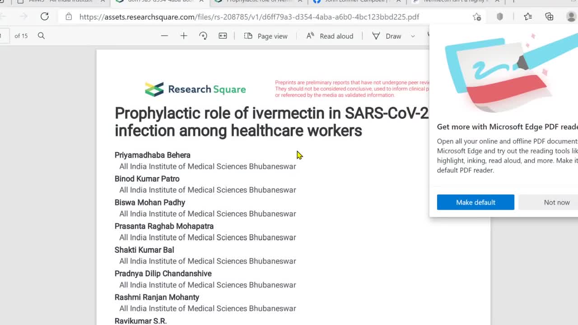This screenshot has width=578, height=325.
Task: Open the tracking prevention shield icon
Action: click(x=500, y=17)
